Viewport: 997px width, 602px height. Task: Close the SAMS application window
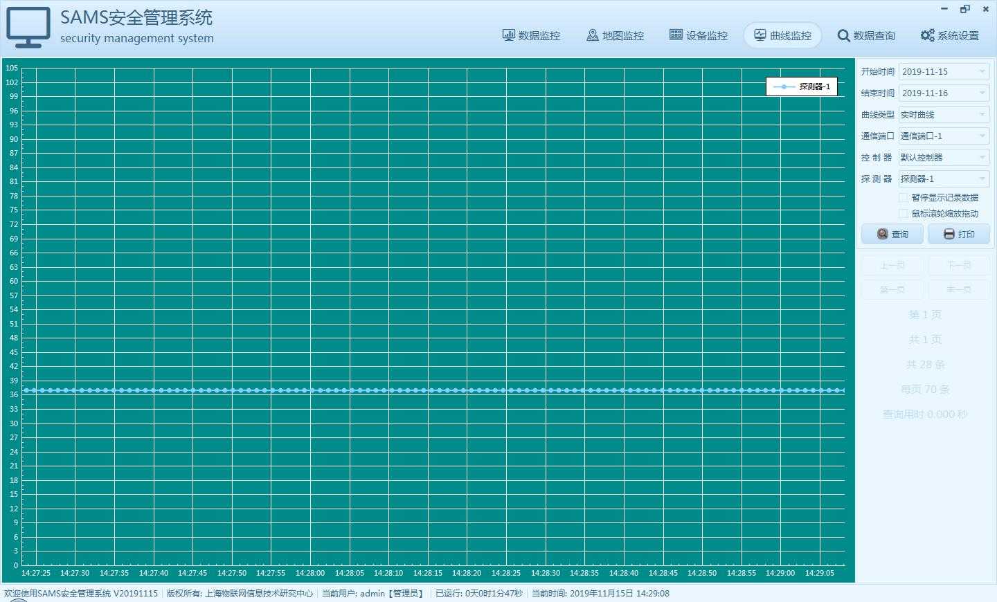(x=985, y=9)
